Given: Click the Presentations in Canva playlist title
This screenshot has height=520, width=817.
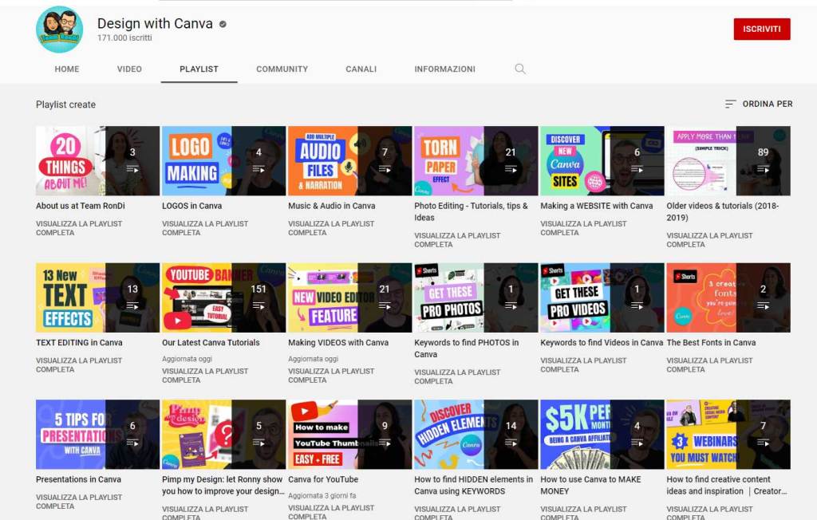Looking at the screenshot, I should [x=78, y=479].
